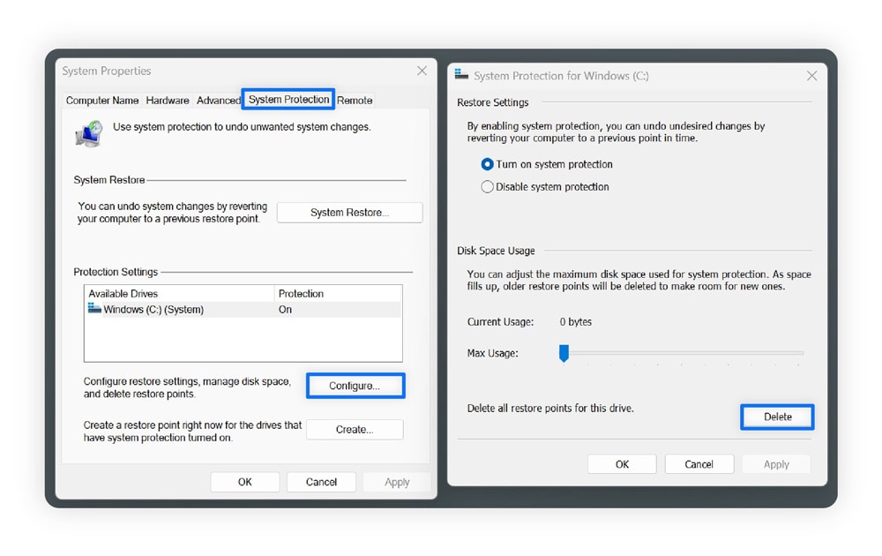
Task: Click the Max Usage slider handle
Action: (564, 353)
